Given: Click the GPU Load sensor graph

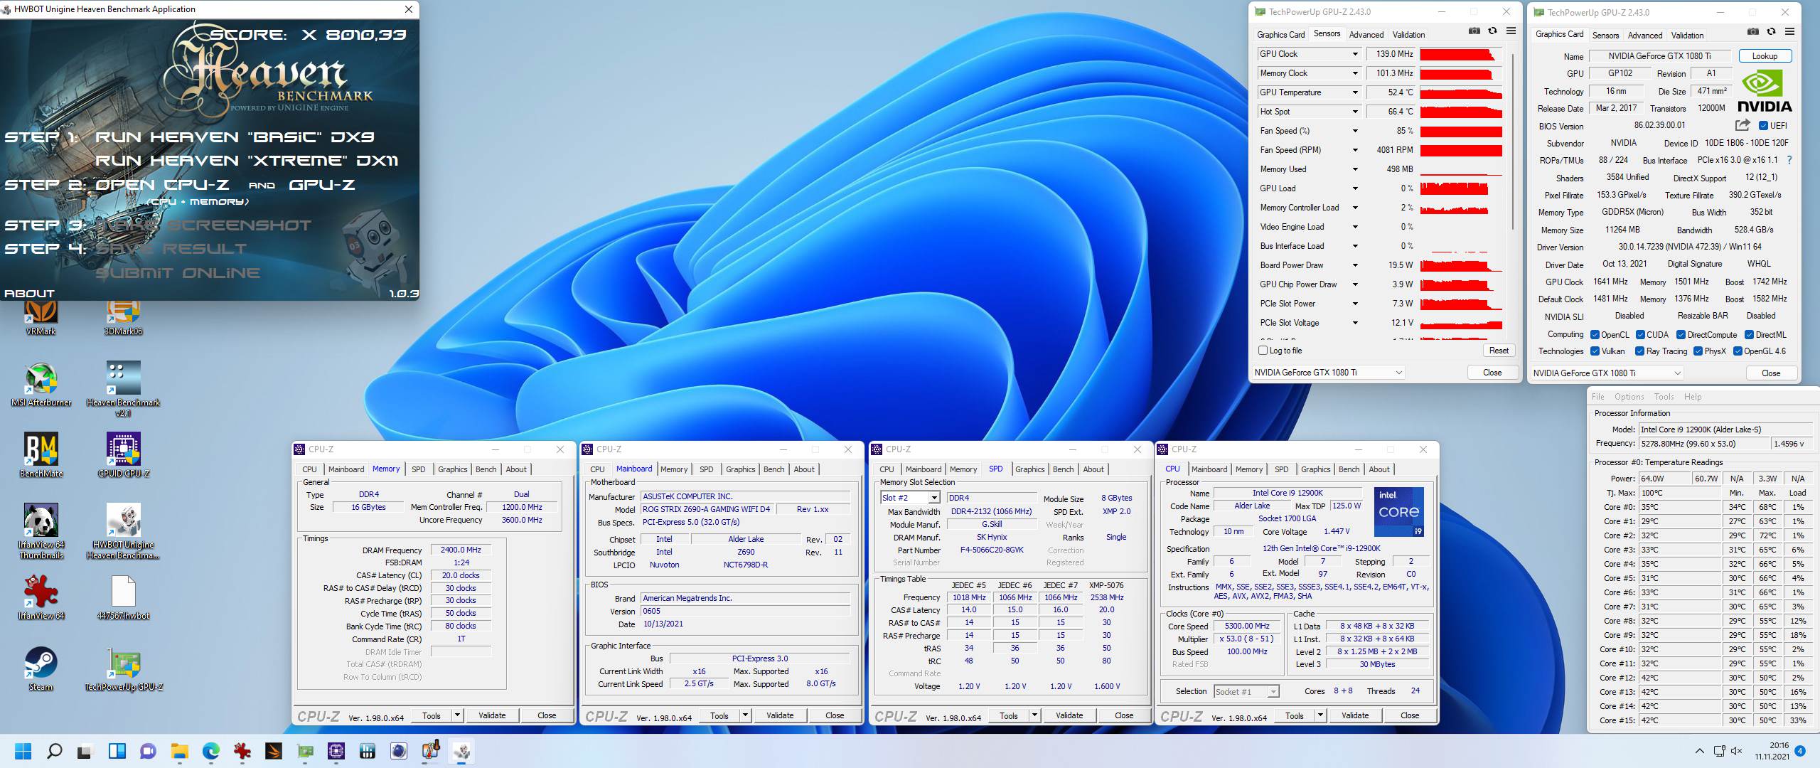Looking at the screenshot, I should tap(1461, 188).
